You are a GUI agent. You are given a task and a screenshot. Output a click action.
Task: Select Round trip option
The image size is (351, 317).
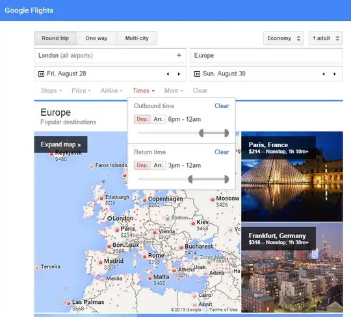[55, 38]
